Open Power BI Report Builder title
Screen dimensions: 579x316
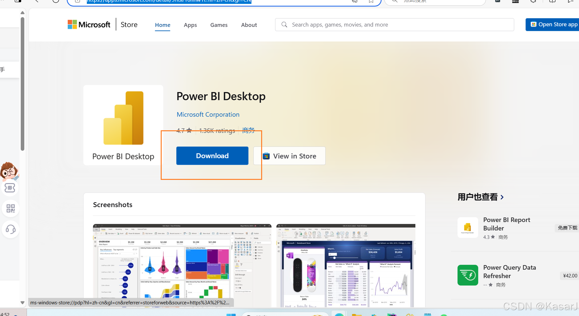tap(506, 224)
